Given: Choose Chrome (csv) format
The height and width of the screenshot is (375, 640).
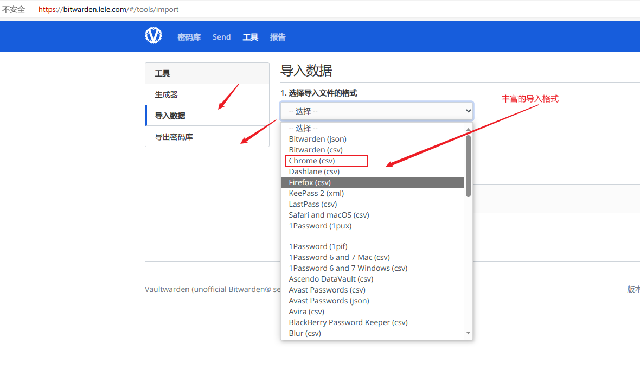Looking at the screenshot, I should click(372, 161).
